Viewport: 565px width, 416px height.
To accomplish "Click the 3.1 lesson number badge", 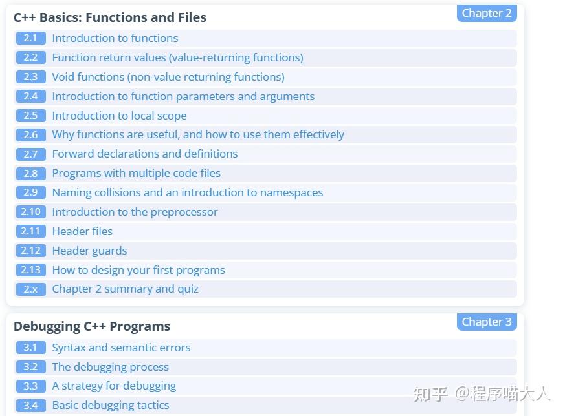I will (30, 348).
